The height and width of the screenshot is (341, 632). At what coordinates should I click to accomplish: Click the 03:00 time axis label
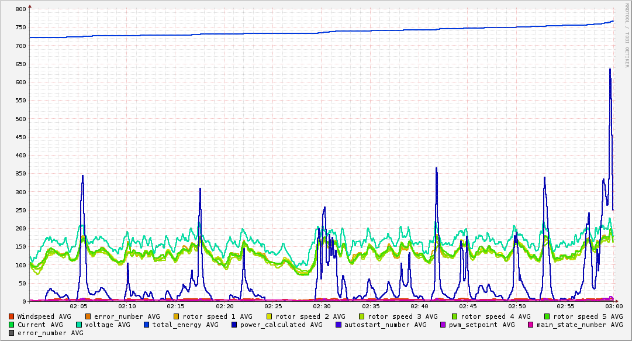614,306
